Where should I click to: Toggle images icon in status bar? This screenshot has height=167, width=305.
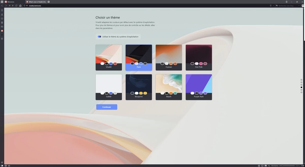click(266, 166)
